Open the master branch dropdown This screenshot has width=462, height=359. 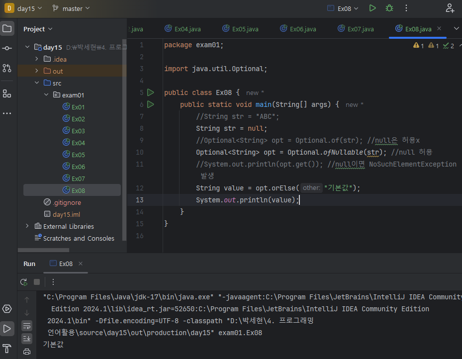tap(72, 8)
